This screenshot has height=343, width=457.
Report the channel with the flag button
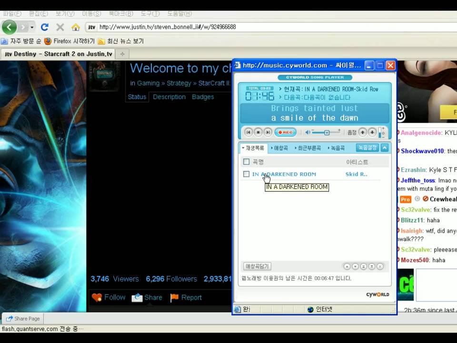(x=186, y=297)
